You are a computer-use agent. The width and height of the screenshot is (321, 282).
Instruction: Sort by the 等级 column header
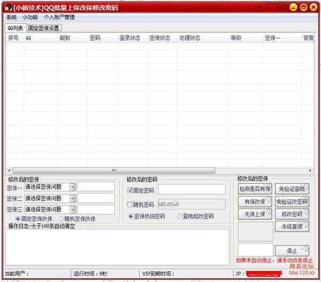[246, 38]
